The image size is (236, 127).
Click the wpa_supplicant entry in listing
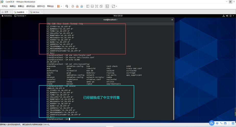[x=134, y=75]
